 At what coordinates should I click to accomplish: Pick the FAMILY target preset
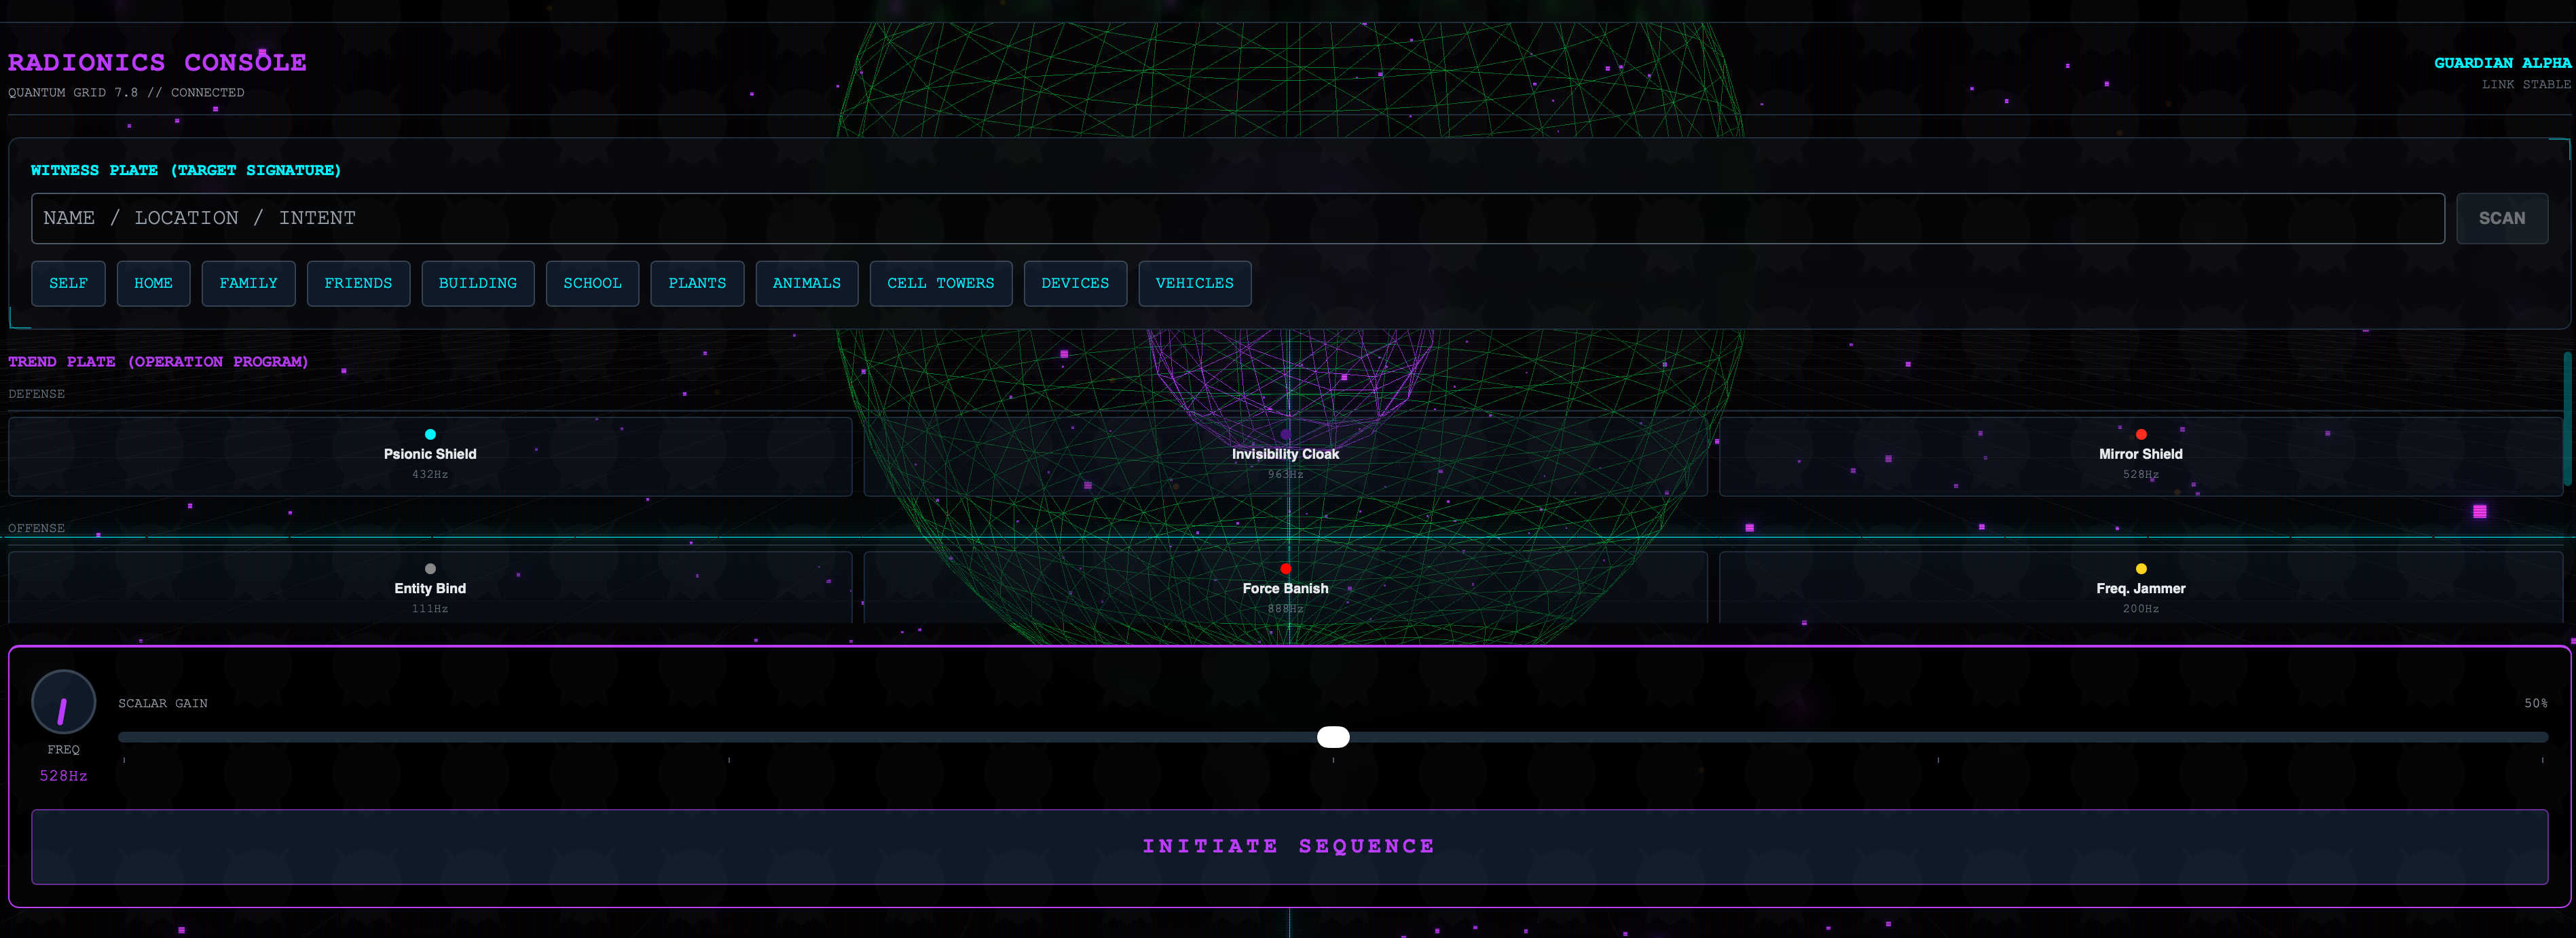248,284
